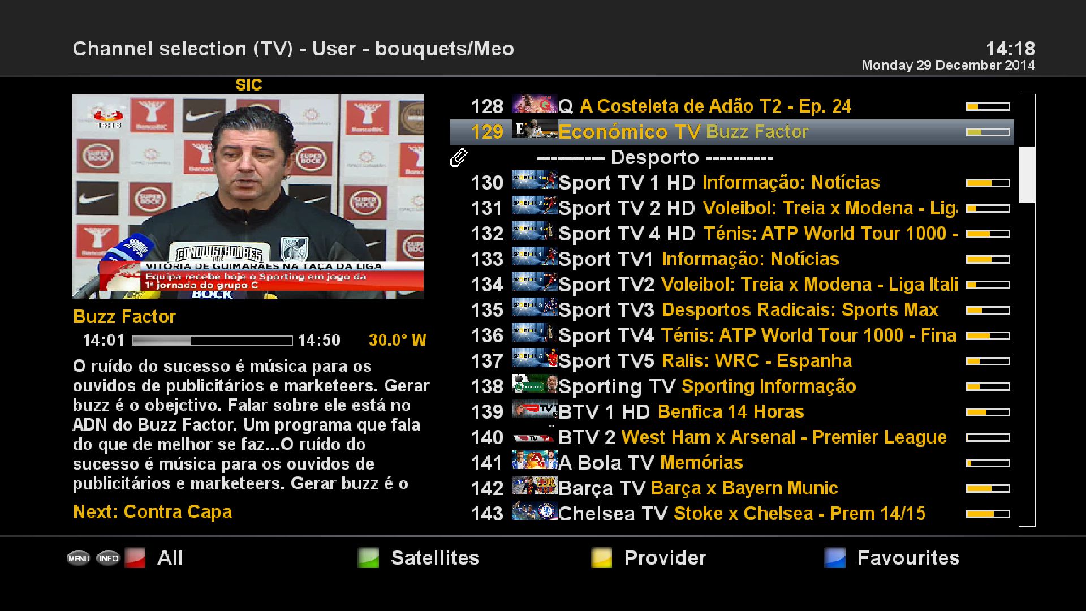Click the channel list vertical scrollbar
1086x611 pixels.
pos(1027,310)
